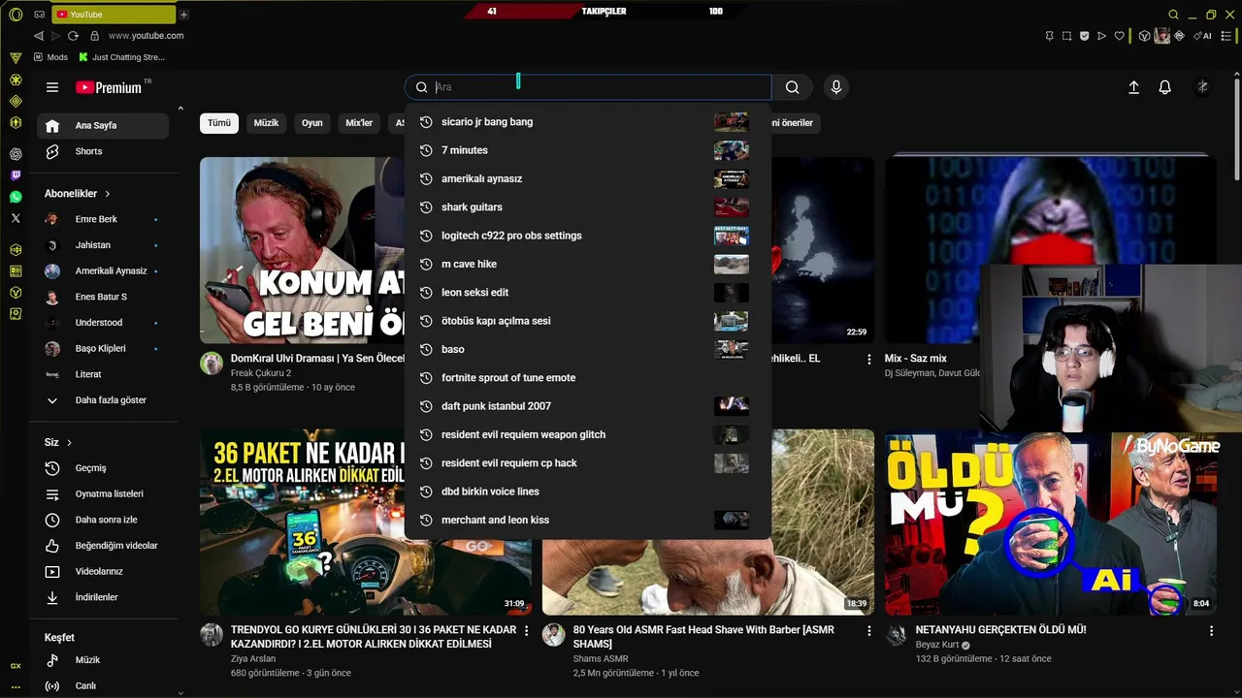This screenshot has height=698, width=1242.
Task: Pick suggestion 'logitech c922 pro obs settings'
Action: [588, 236]
